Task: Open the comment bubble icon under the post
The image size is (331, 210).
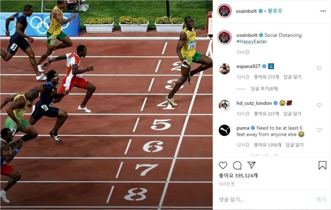Action: [237, 165]
